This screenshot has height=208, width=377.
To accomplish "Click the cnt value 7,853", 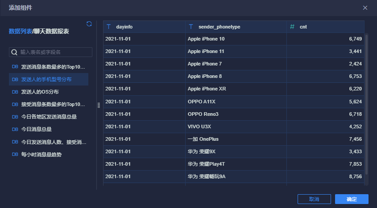I will pyautogui.click(x=355, y=164).
